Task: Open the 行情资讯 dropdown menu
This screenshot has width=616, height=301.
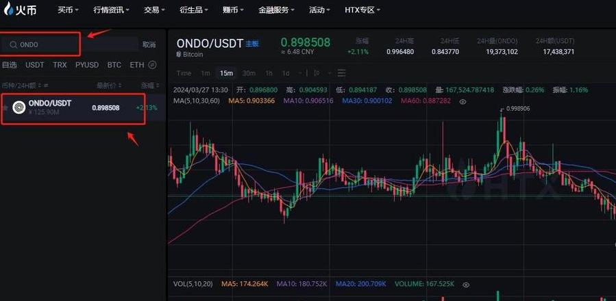Action: pos(112,10)
